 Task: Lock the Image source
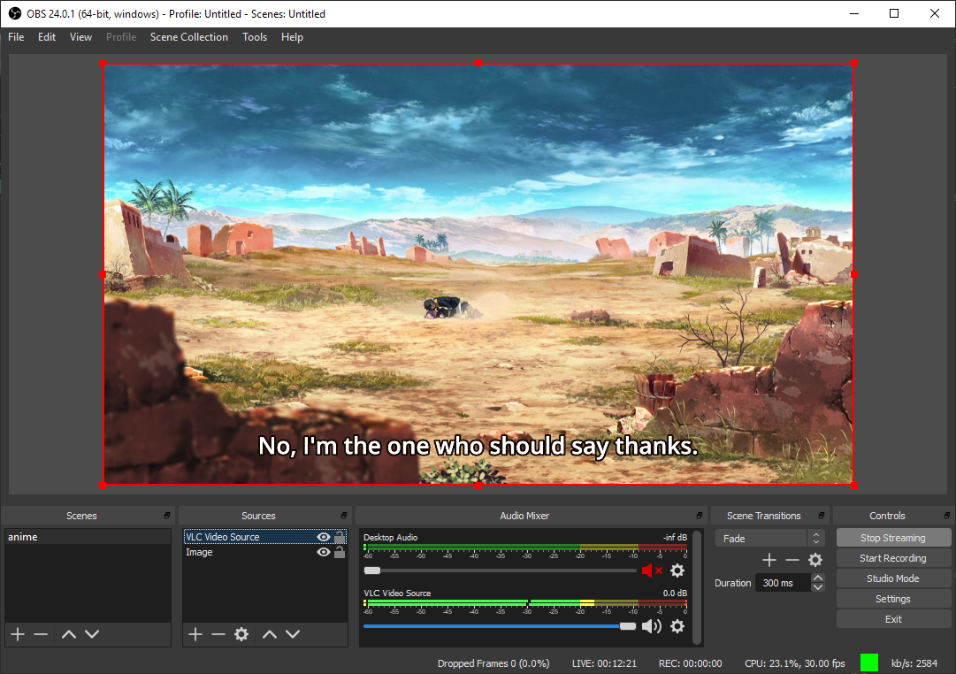pos(340,552)
